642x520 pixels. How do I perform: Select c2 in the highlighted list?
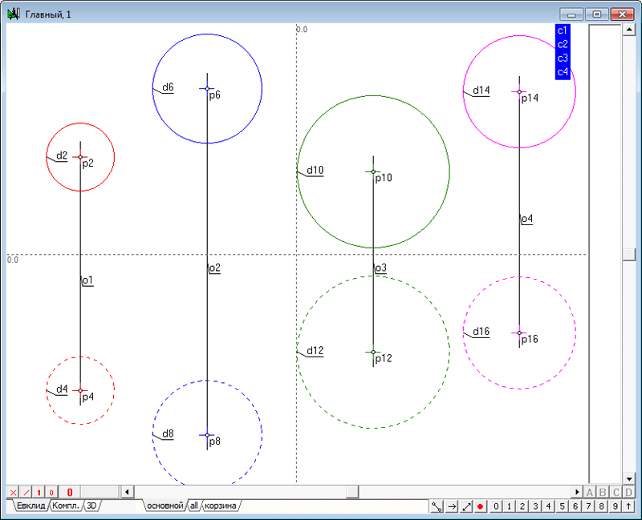tap(563, 45)
